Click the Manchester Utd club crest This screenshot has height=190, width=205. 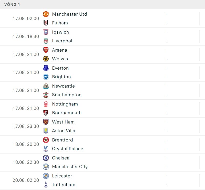46,14
